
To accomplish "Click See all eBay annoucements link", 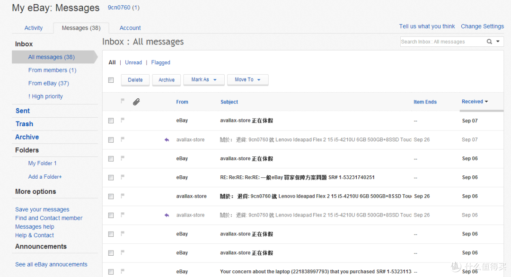I will [51, 264].
